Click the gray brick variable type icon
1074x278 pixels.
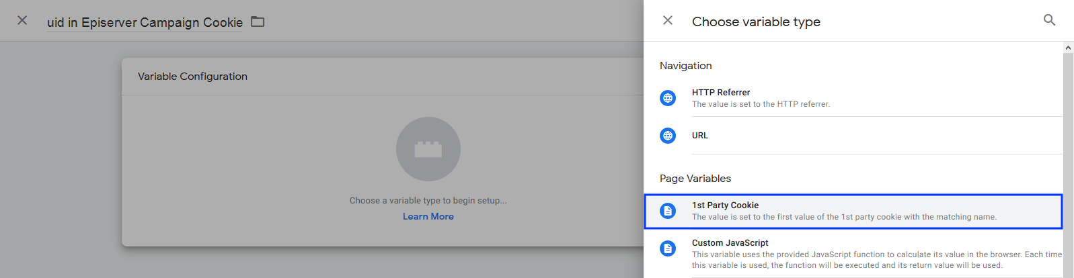point(428,149)
